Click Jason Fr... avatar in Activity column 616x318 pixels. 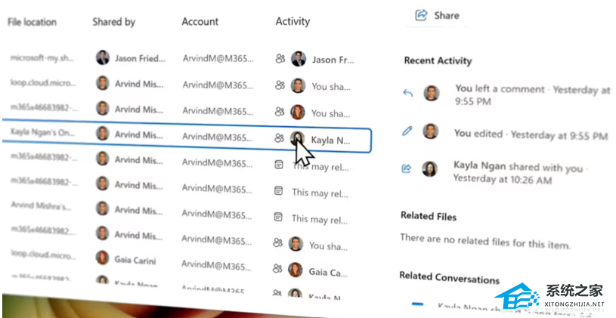(299, 59)
